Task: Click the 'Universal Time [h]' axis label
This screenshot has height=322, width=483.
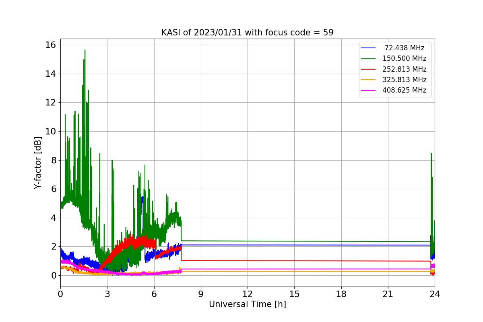Action: click(247, 304)
